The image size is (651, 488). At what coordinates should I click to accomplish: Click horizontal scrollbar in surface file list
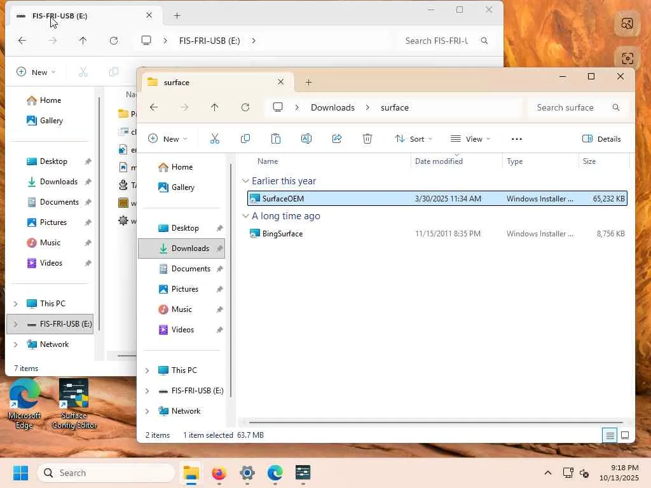[435, 423]
